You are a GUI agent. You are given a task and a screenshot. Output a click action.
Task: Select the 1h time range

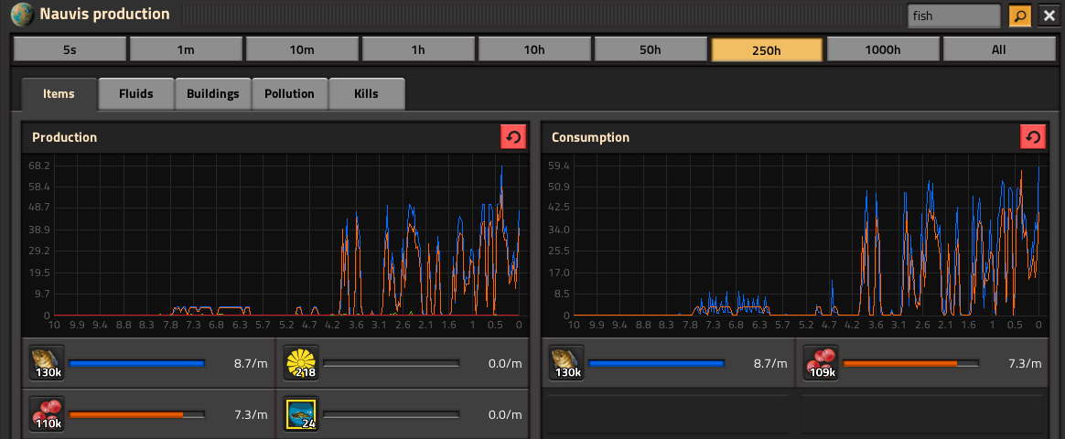pyautogui.click(x=418, y=49)
